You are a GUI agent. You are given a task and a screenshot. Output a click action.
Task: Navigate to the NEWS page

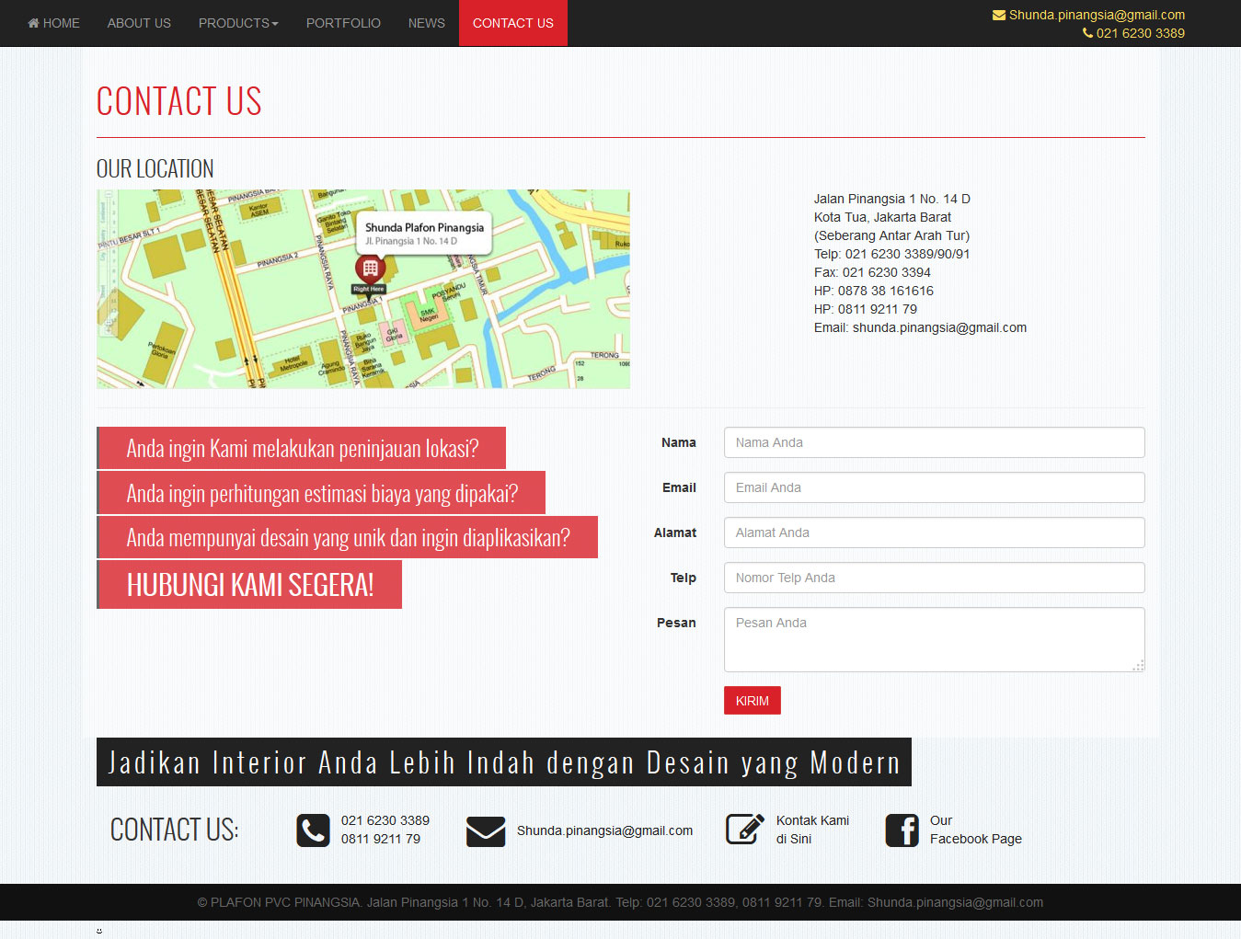coord(426,23)
